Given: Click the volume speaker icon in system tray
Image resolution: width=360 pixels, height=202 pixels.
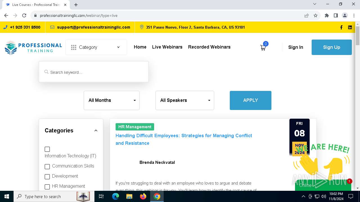Looking at the screenshot, I should tap(324, 196).
